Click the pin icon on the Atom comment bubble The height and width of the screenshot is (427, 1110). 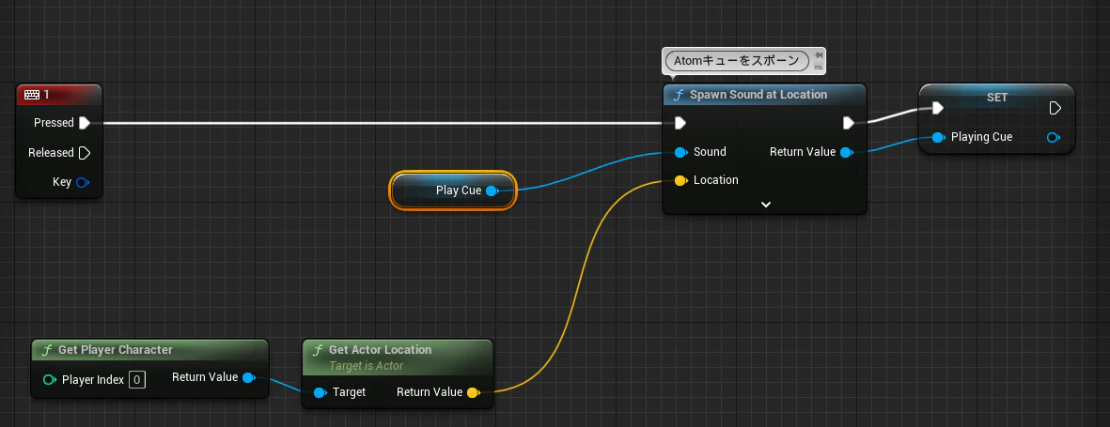pos(819,55)
